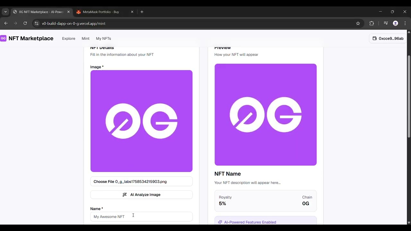Click the page vertical scrollbar thumb

409,97
